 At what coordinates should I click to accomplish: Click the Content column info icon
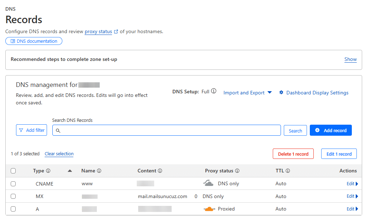[160, 171]
